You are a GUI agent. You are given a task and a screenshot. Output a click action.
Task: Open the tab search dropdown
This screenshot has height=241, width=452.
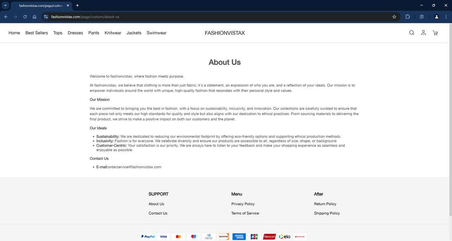pyautogui.click(x=5, y=6)
